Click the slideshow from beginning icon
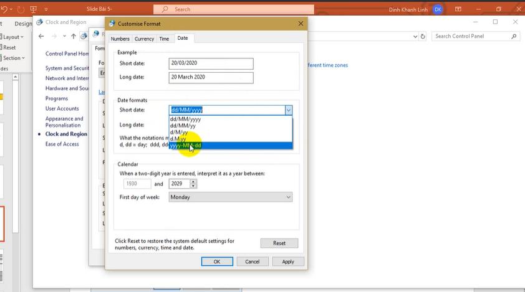The height and width of the screenshot is (292, 525). click(x=34, y=9)
